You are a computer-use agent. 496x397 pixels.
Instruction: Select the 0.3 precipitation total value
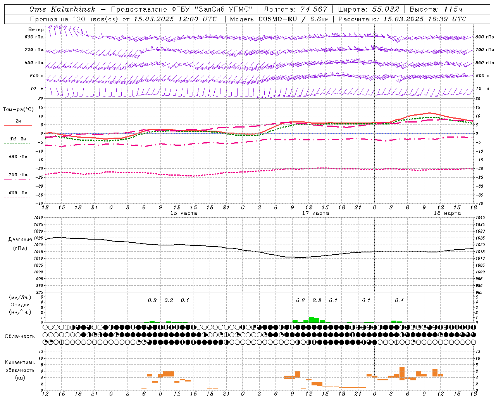[152, 300]
